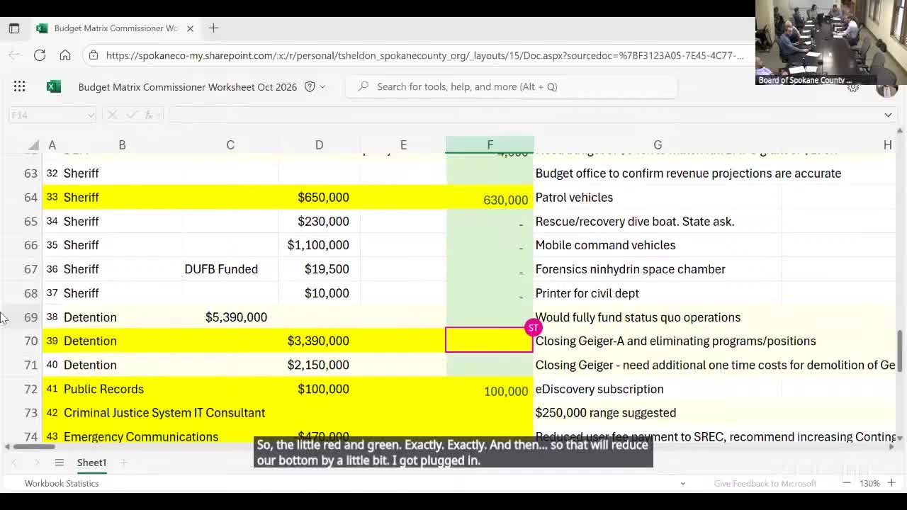The height and width of the screenshot is (510, 907).
Task: Open the tab actions menu icon
Action: (14, 28)
